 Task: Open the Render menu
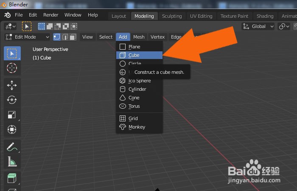coord(50,15)
